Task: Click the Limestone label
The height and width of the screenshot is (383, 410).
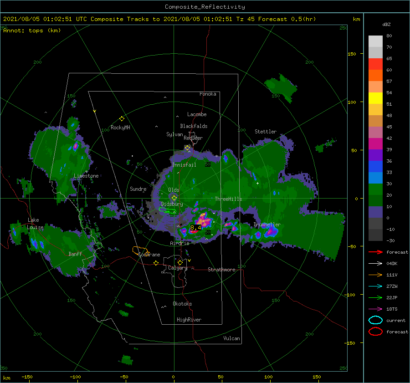Action: pyautogui.click(x=86, y=176)
